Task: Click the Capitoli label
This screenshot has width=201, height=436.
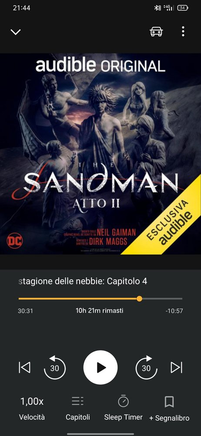Action: click(x=78, y=417)
